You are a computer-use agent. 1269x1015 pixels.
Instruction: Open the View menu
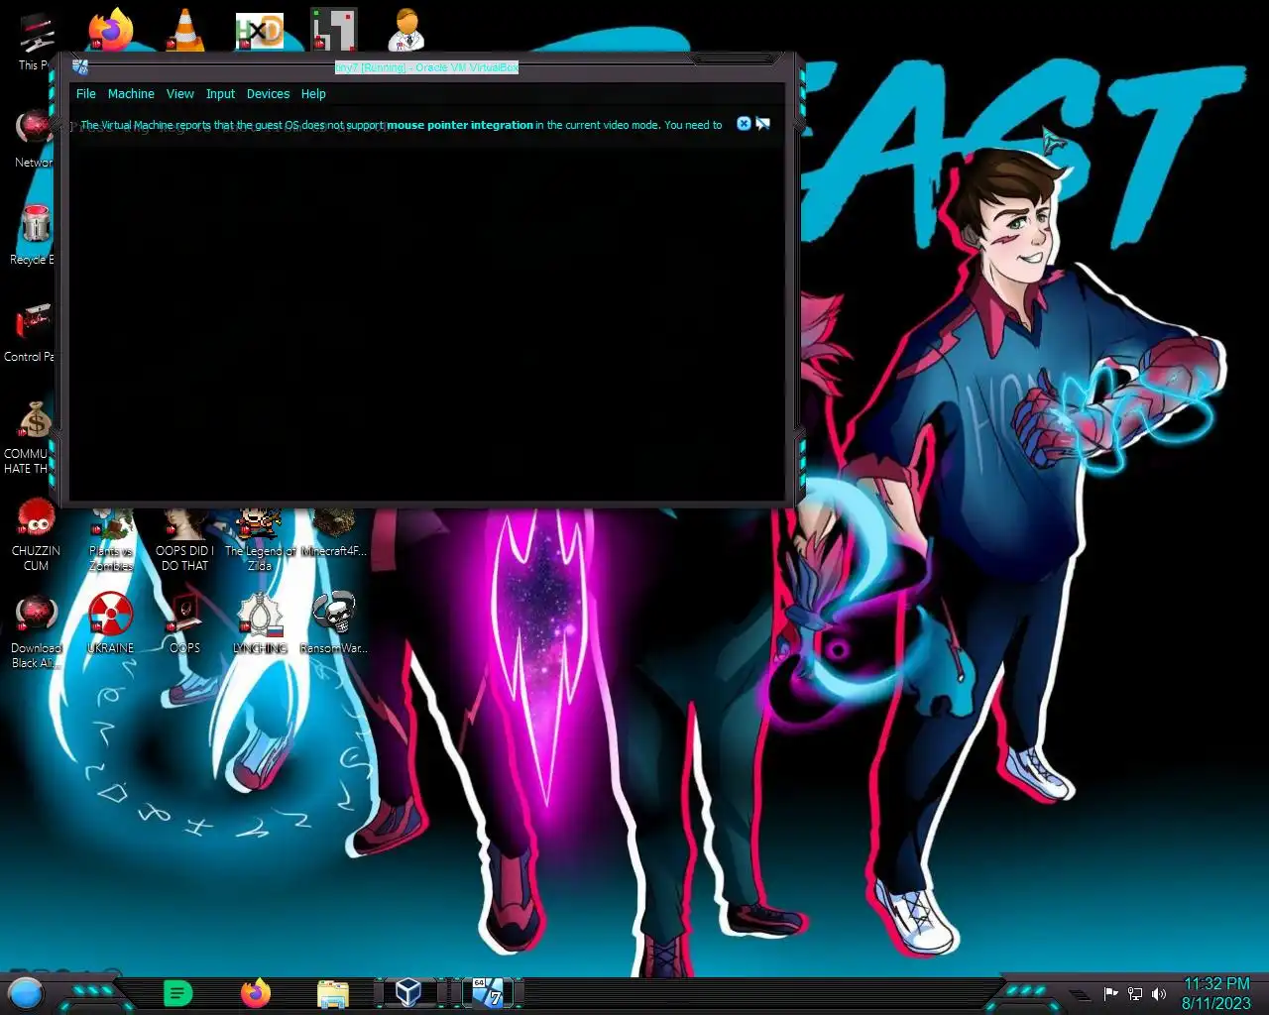pyautogui.click(x=180, y=94)
